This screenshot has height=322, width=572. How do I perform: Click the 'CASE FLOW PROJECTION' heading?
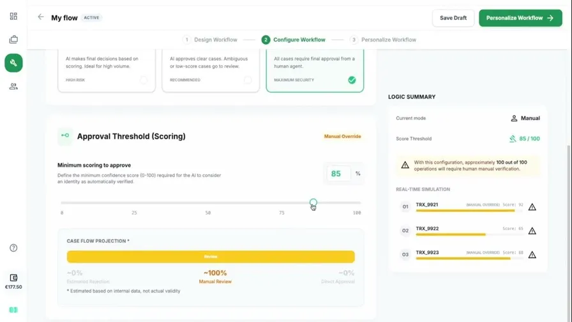pyautogui.click(x=98, y=241)
